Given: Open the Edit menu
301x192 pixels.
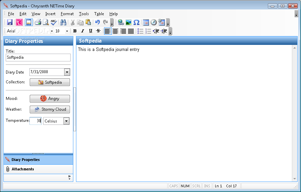Looking at the screenshot, I should (23, 14).
